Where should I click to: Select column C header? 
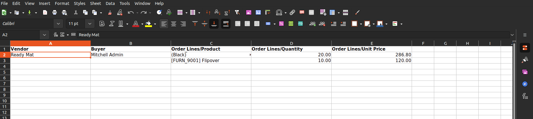coord(211,43)
